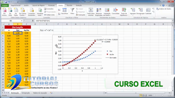Expand the Desagrupar dropdown
175x98 pixels.
pos(141,12)
